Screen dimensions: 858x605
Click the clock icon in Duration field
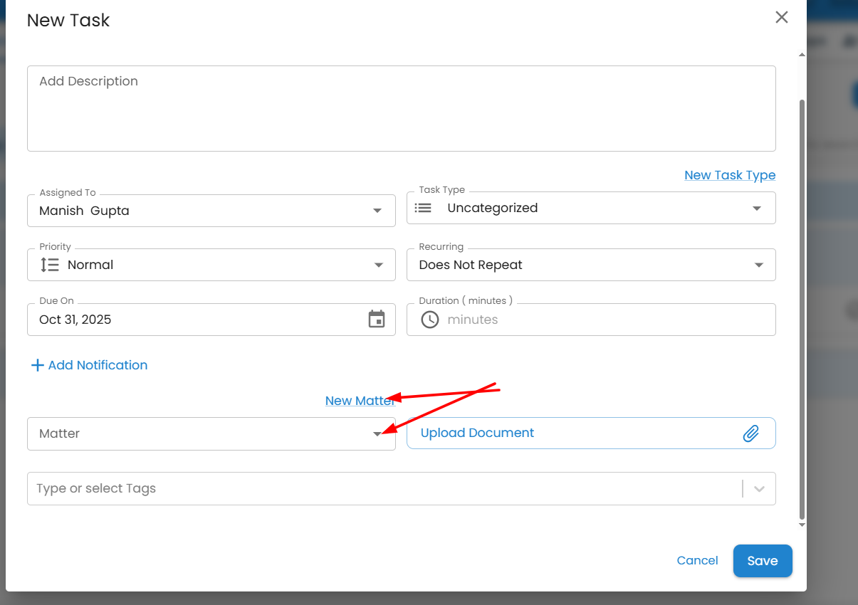[x=430, y=320]
